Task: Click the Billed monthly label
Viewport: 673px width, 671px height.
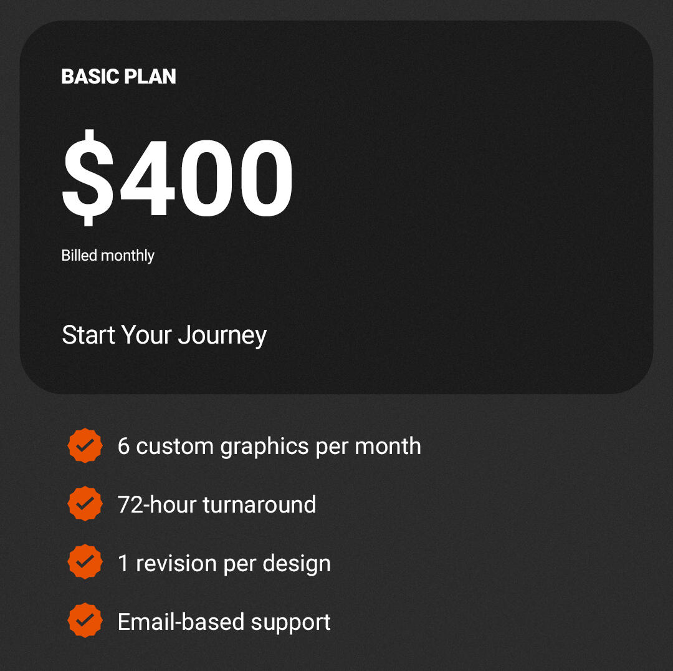Action: click(x=108, y=256)
